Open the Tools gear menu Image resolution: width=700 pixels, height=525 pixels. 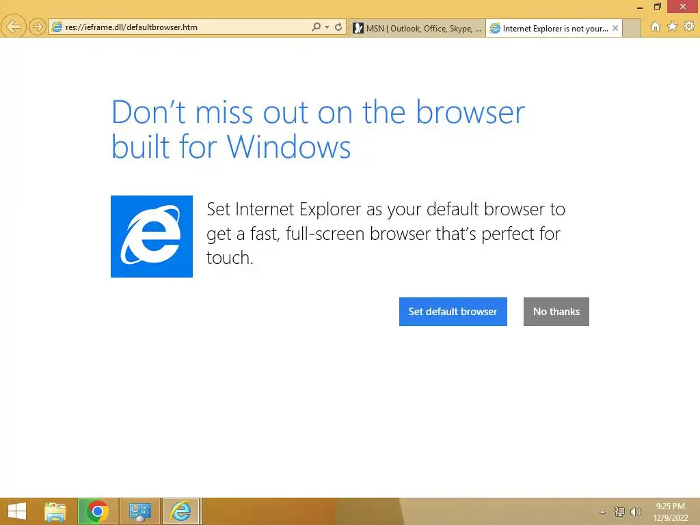(x=689, y=27)
